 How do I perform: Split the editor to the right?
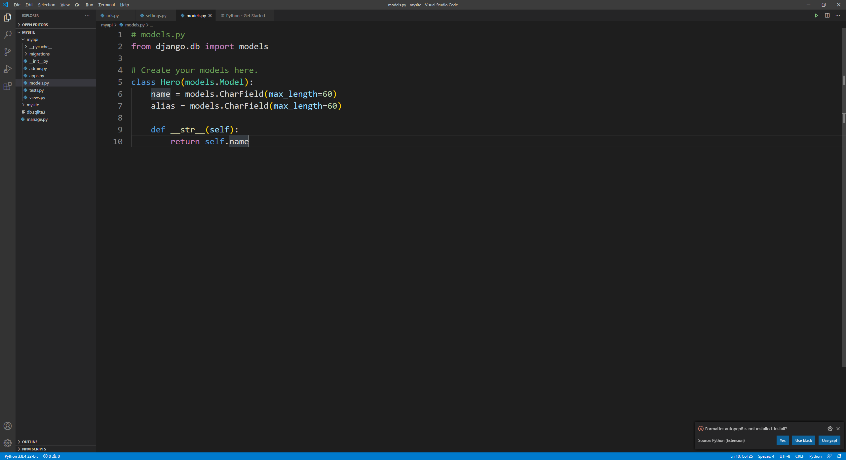(827, 16)
